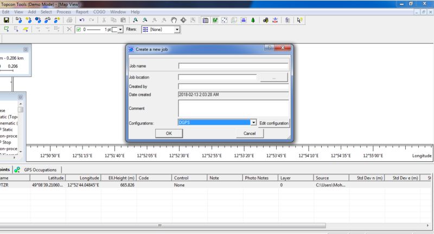This screenshot has width=434, height=234.
Task: Click the Delete X icon in second toolbar
Action: 69,29
